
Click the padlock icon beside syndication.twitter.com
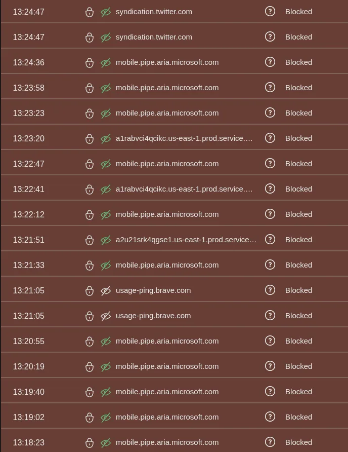click(x=90, y=12)
